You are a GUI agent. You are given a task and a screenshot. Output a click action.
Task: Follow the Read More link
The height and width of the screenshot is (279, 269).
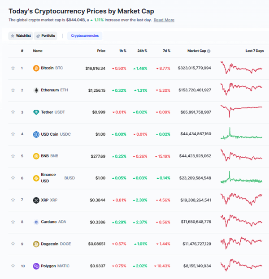(x=164, y=20)
